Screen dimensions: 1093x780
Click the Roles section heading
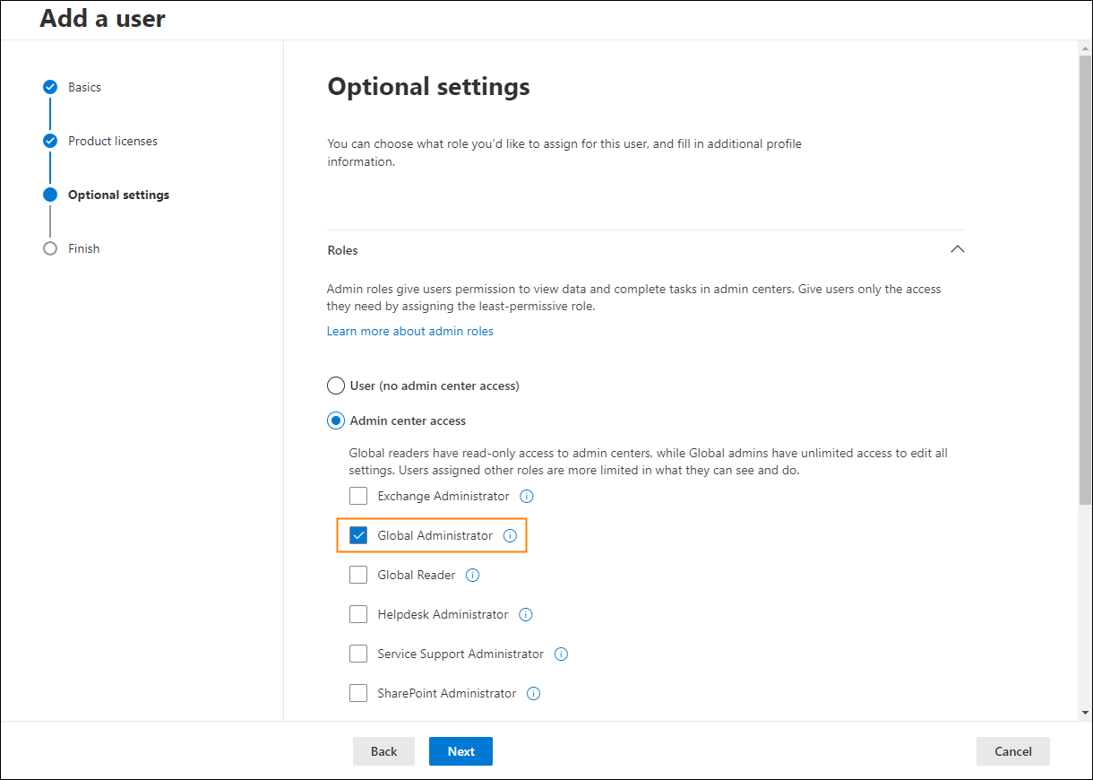[342, 250]
